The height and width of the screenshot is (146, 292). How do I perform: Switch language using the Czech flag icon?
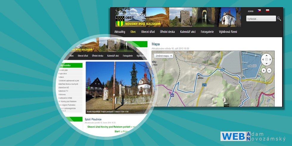point(259,11)
